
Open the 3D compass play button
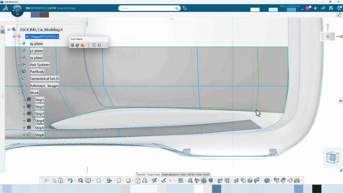click(17, 10)
